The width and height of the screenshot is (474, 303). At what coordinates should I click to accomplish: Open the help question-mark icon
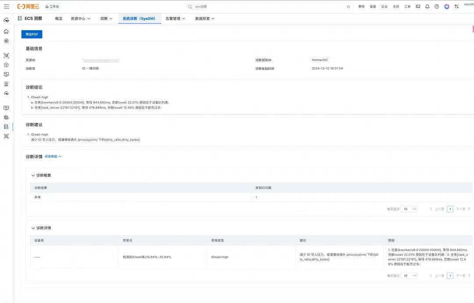[x=437, y=6]
